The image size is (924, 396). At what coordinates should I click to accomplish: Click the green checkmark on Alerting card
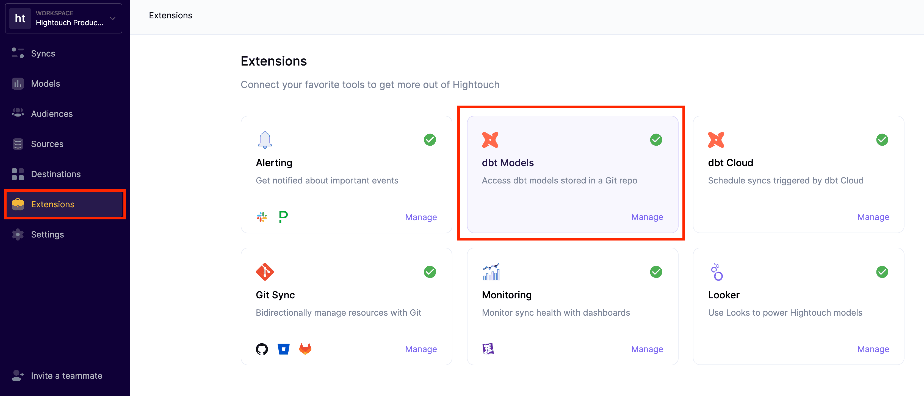click(430, 140)
